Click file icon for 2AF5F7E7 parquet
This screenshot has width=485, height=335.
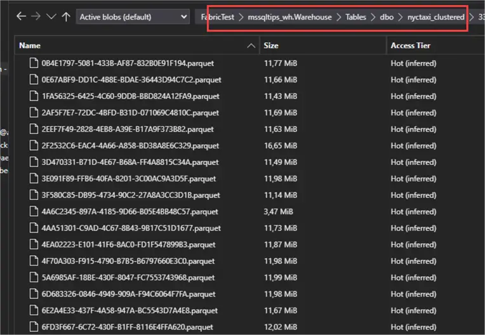coord(34,112)
